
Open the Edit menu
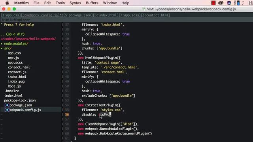click(x=47, y=3)
